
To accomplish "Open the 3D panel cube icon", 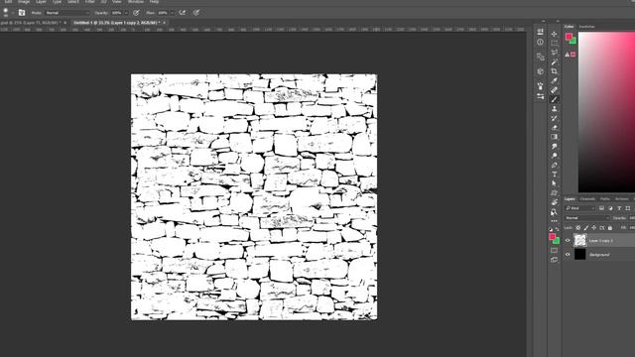I will (x=540, y=71).
